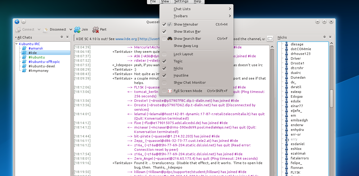The width and height of the screenshot is (359, 176).
Task: Click the Disconnect toolbar button
Action: tap(57, 29)
